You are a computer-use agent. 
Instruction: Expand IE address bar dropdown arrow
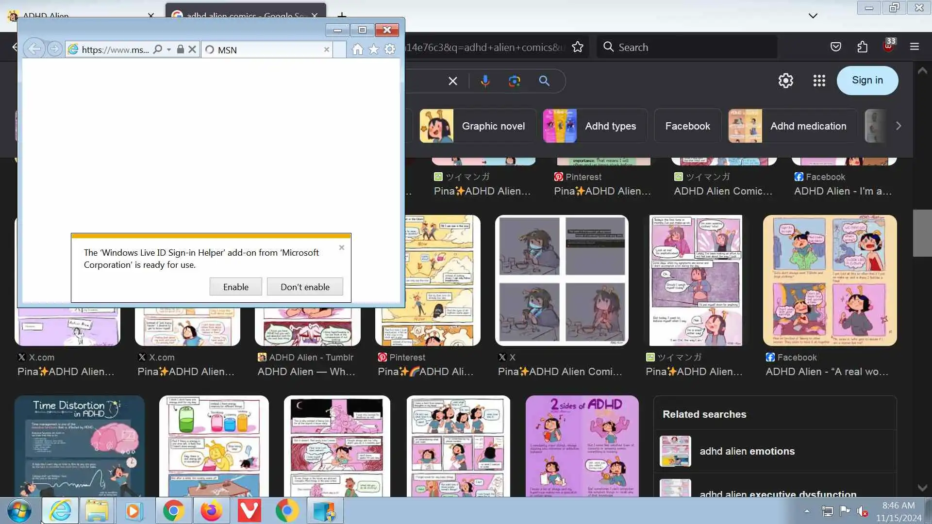pos(169,49)
